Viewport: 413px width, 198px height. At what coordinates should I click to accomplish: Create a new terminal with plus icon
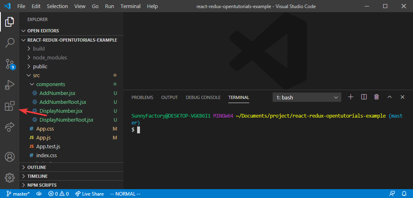click(x=350, y=97)
